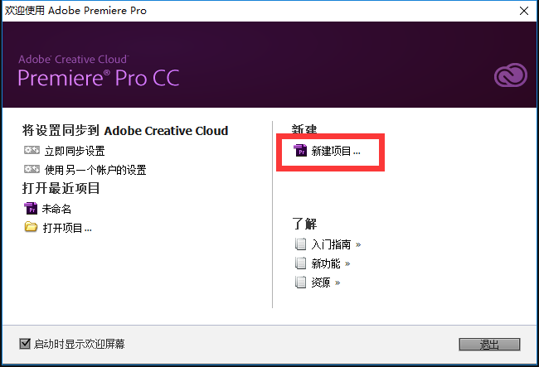
Task: Click document icon beside 入门指南
Action: coord(300,244)
